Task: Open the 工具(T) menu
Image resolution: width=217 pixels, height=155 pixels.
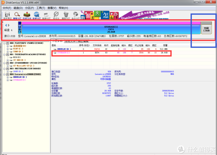Action: click(x=41, y=8)
